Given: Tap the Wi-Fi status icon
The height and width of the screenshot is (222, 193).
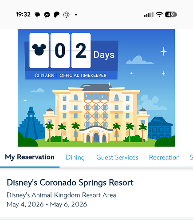Looking at the screenshot, I should pyautogui.click(x=159, y=15).
